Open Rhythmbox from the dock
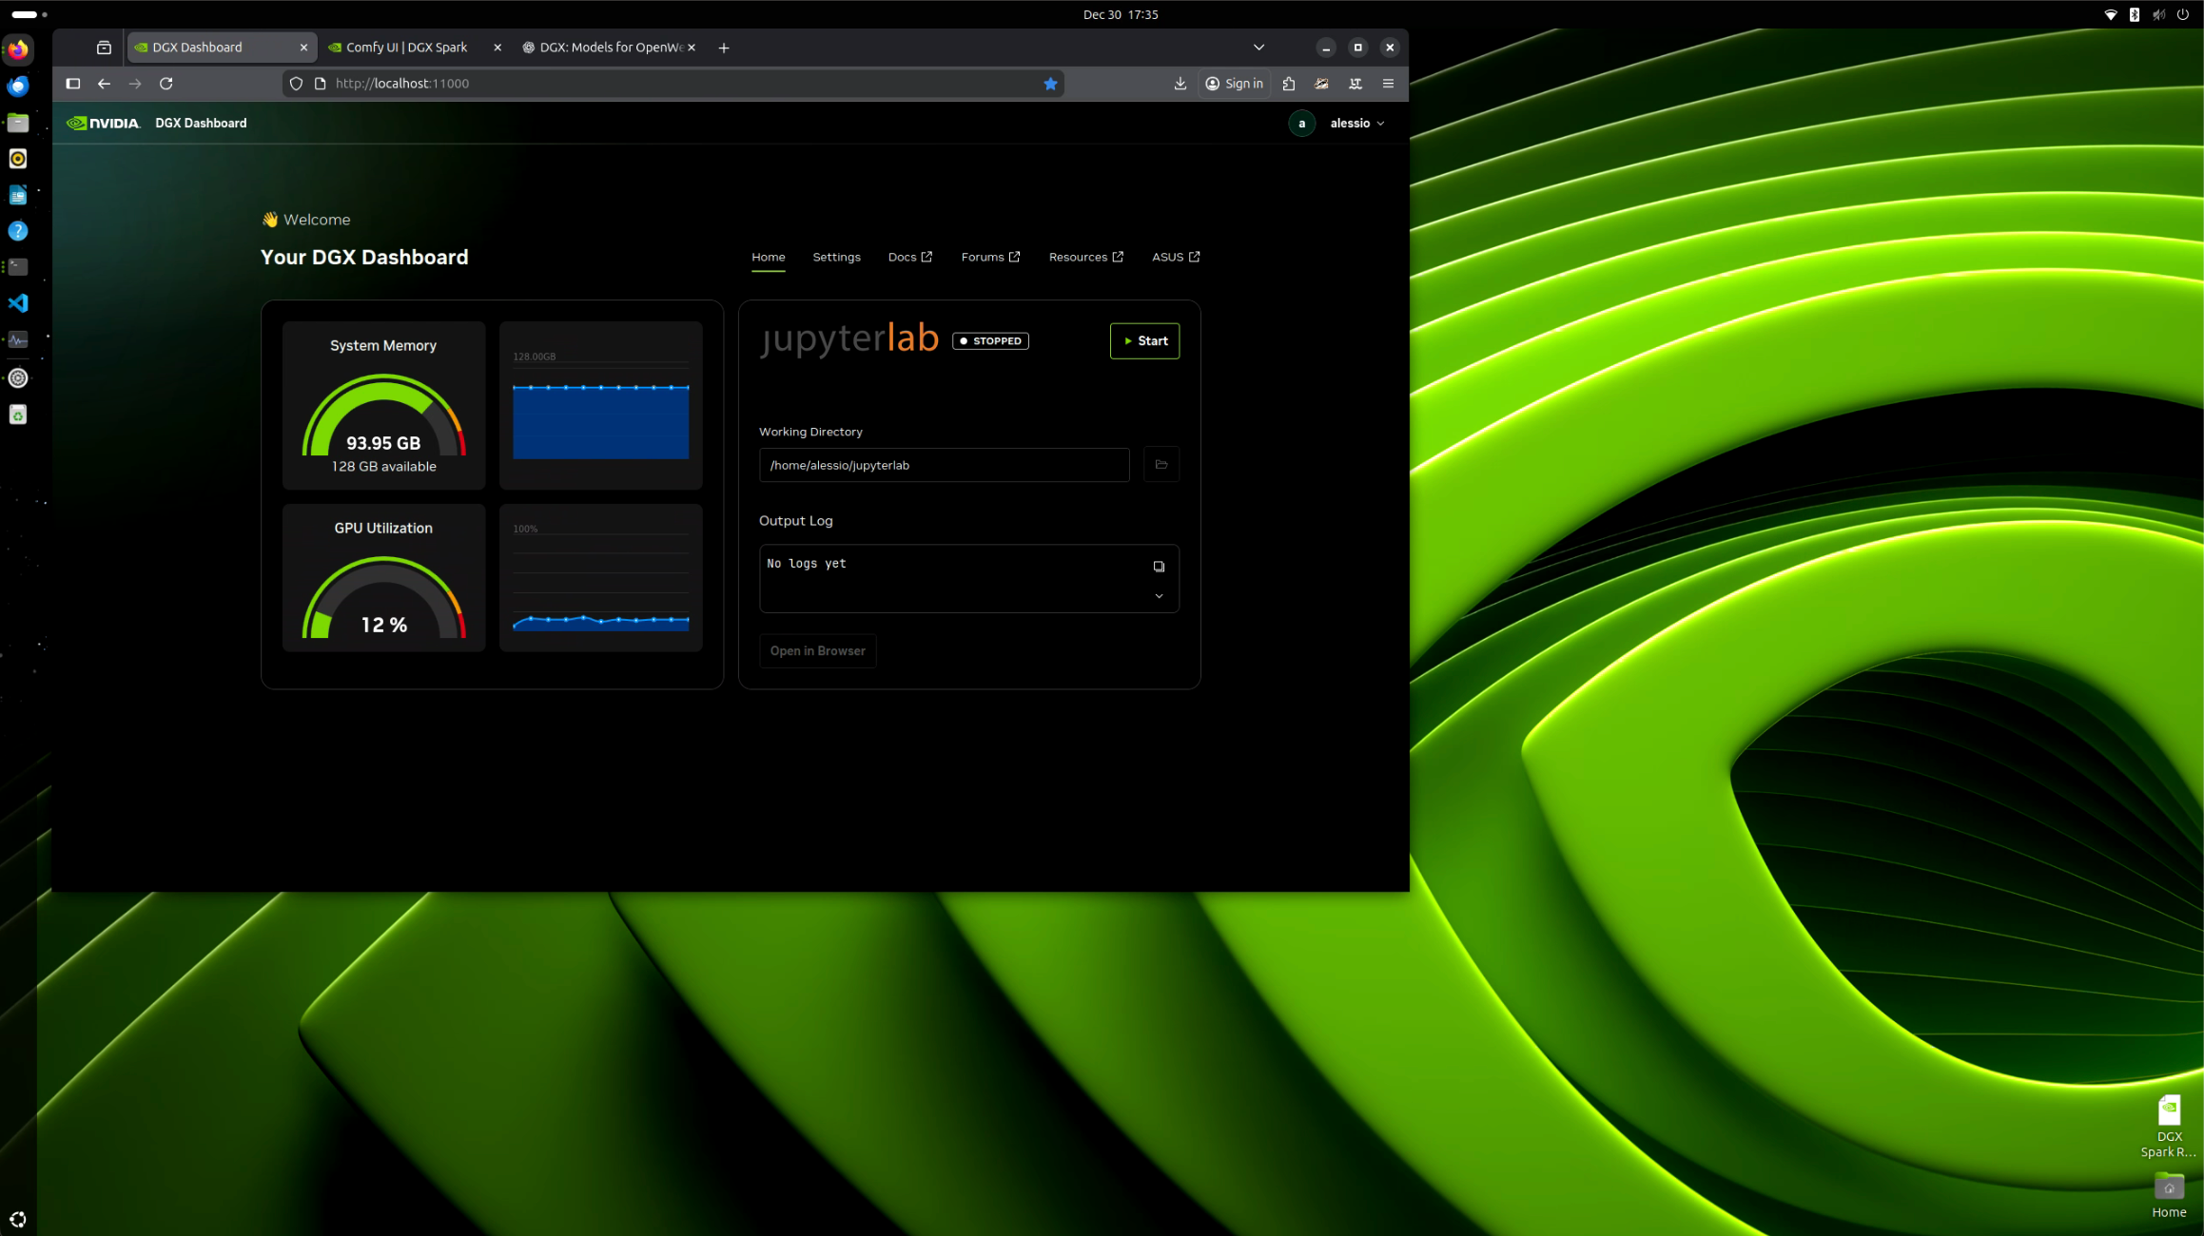Viewport: 2204px width, 1236px height. [18, 159]
